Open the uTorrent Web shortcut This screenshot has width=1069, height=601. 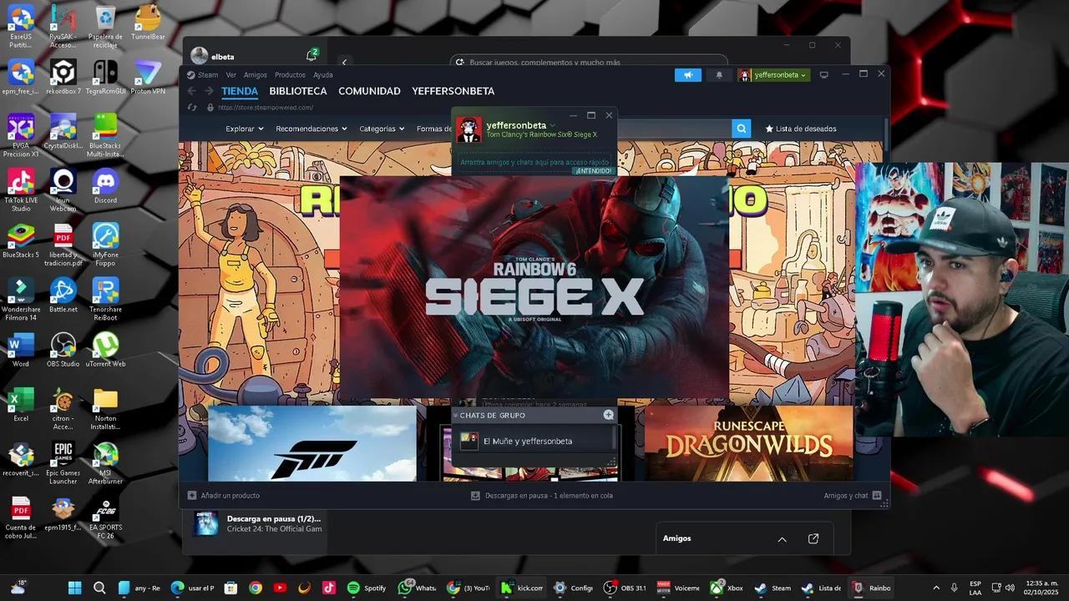click(x=105, y=350)
